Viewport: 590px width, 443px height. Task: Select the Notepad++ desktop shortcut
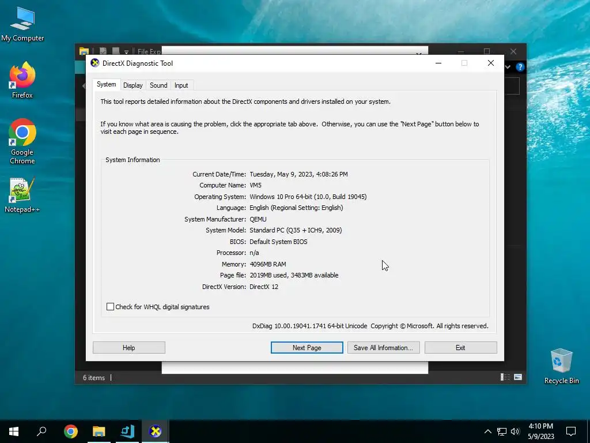[x=22, y=195]
